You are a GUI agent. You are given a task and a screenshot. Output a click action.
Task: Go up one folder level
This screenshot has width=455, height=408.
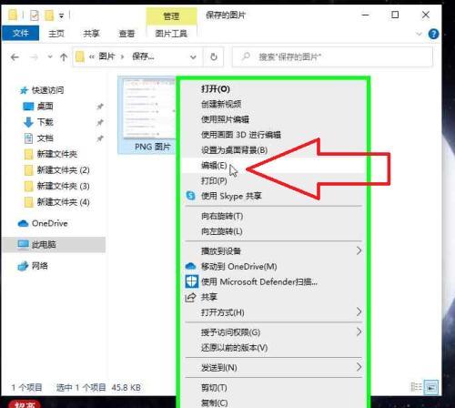click(64, 57)
